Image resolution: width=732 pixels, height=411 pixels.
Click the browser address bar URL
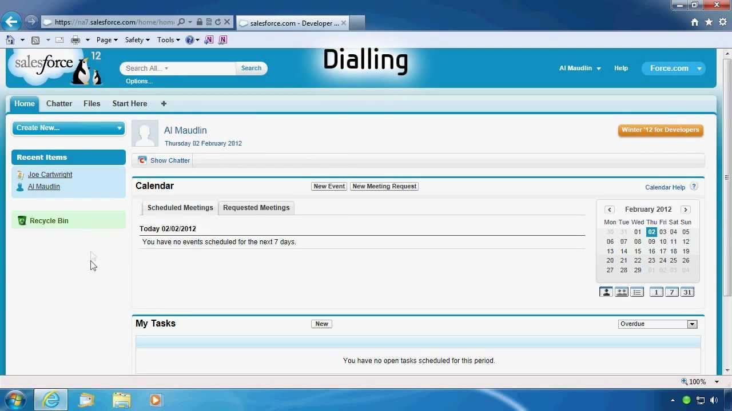[x=114, y=22]
